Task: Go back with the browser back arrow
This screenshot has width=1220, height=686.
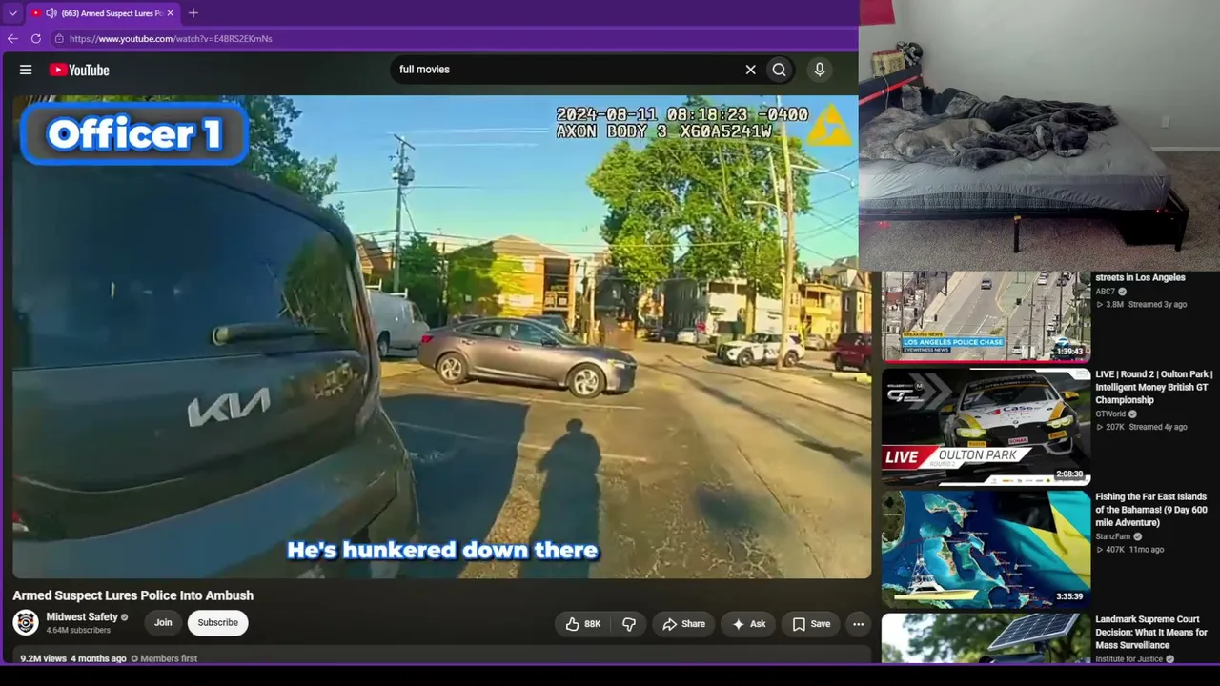Action: point(12,39)
